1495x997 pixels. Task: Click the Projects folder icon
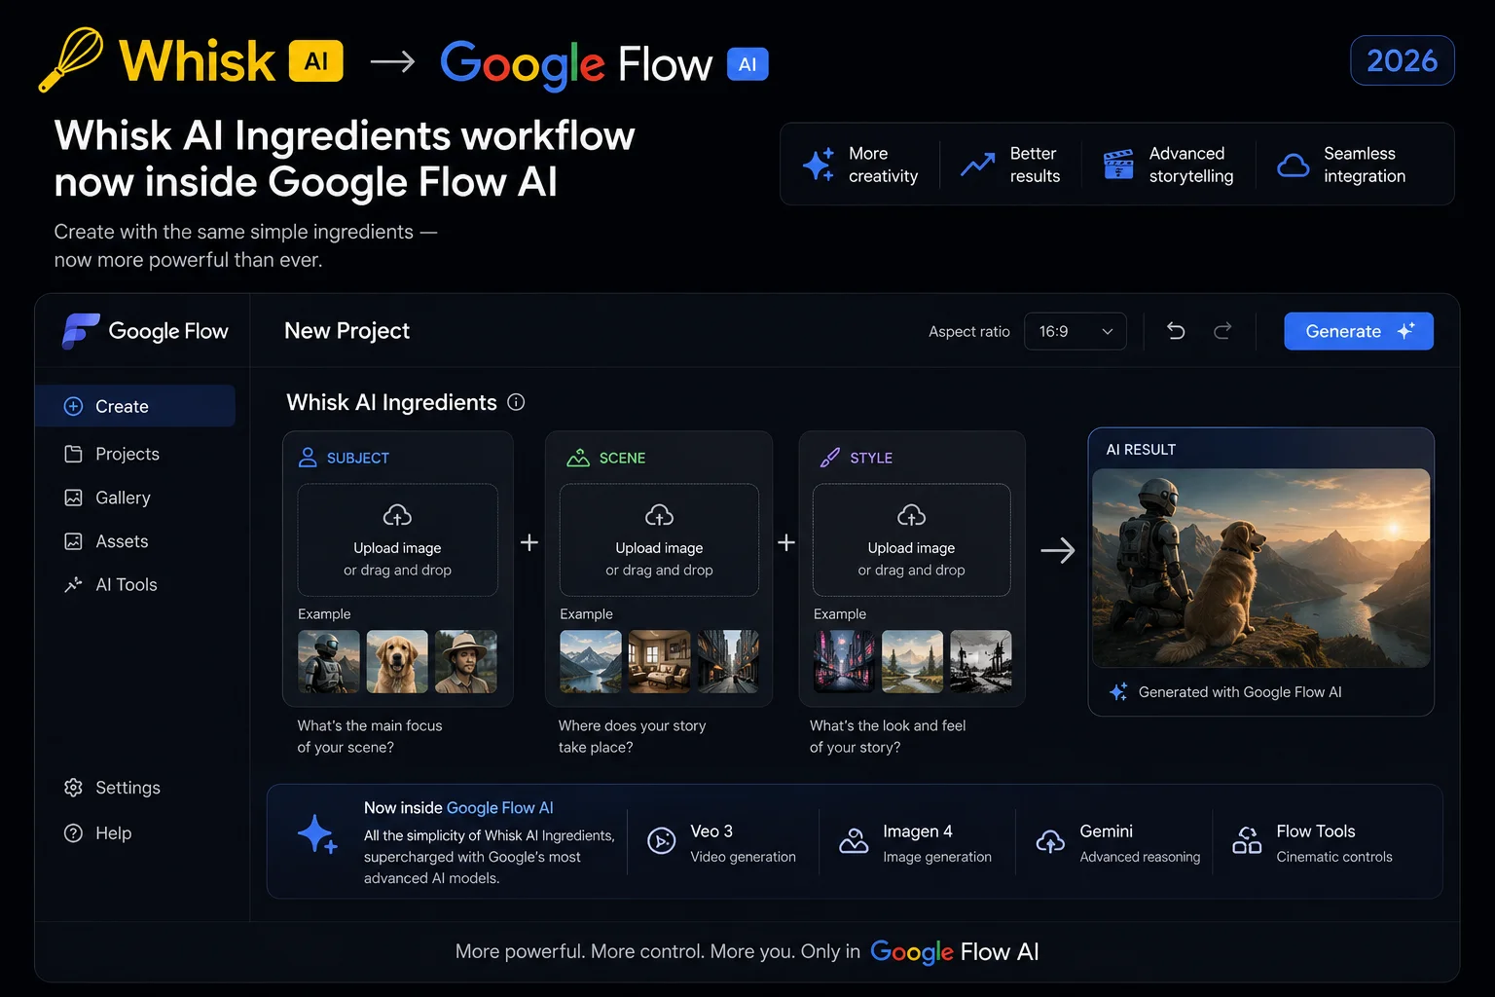[x=73, y=454]
